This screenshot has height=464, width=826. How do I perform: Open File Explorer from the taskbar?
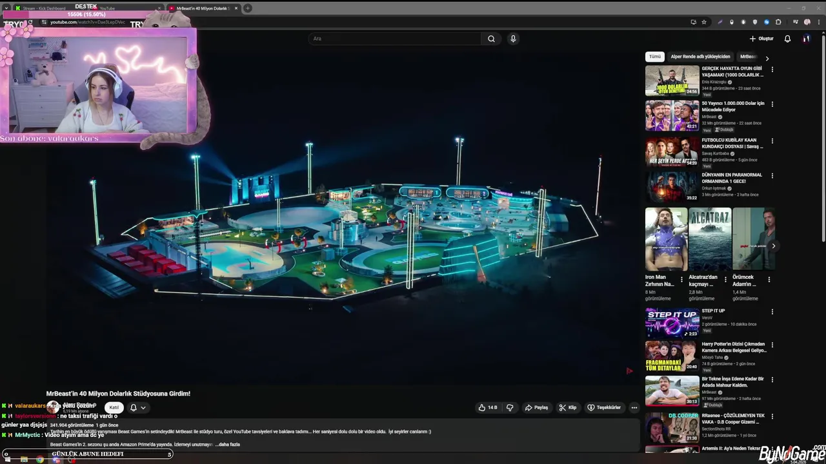pos(24,459)
